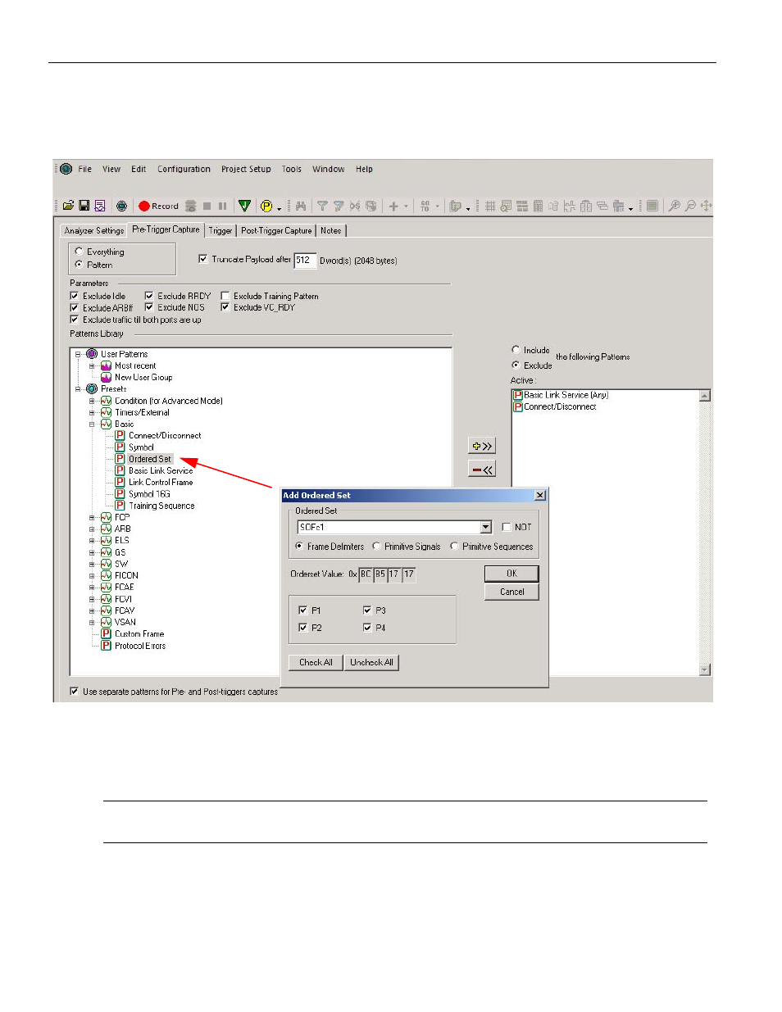Viewport: 782px width, 1012px height.
Task: Click the zoom in magnifier icon
Action: [675, 206]
